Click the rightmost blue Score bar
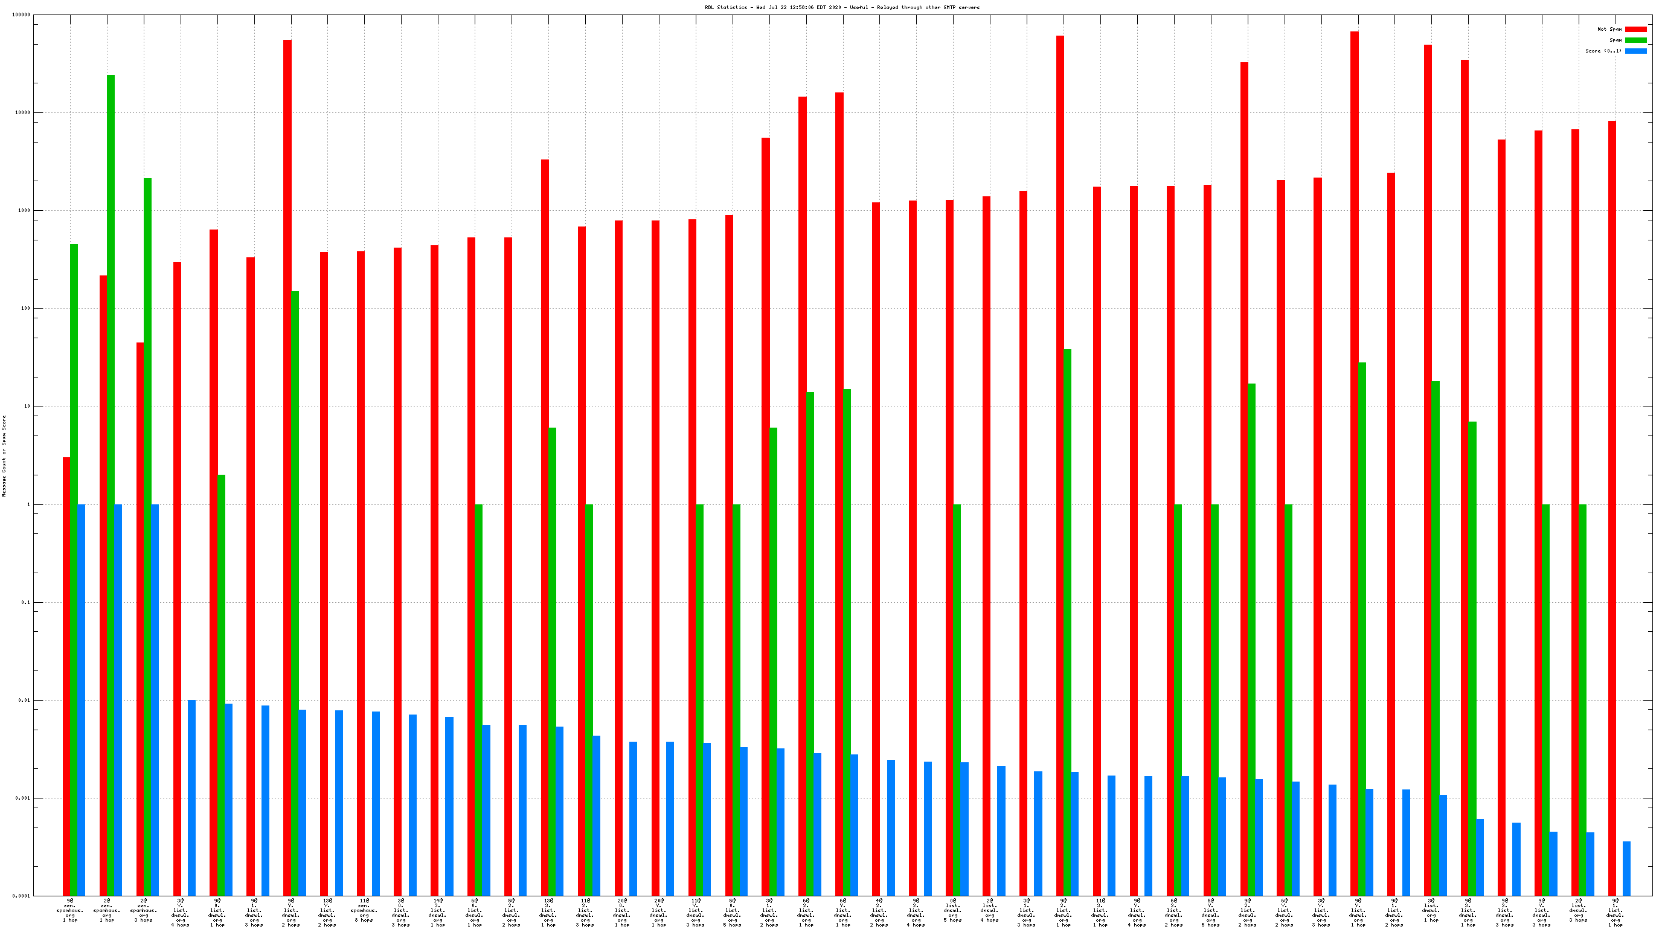The height and width of the screenshot is (935, 1662). 1626,869
